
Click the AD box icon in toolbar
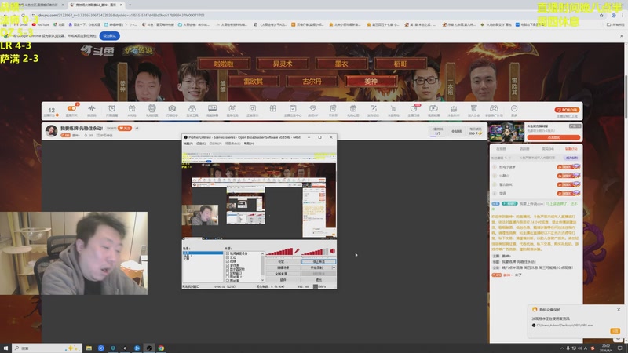[232, 108]
